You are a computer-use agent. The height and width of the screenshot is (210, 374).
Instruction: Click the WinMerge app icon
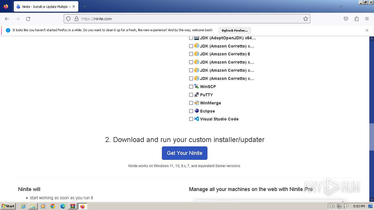click(197, 103)
